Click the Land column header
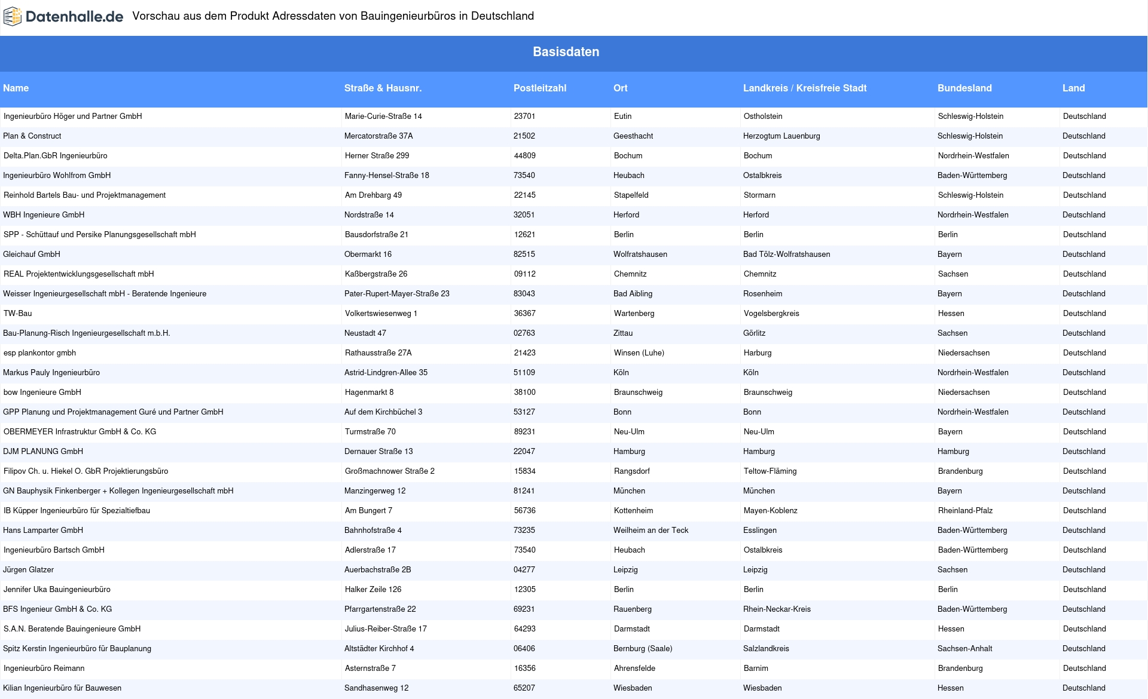1148x699 pixels. (1074, 88)
